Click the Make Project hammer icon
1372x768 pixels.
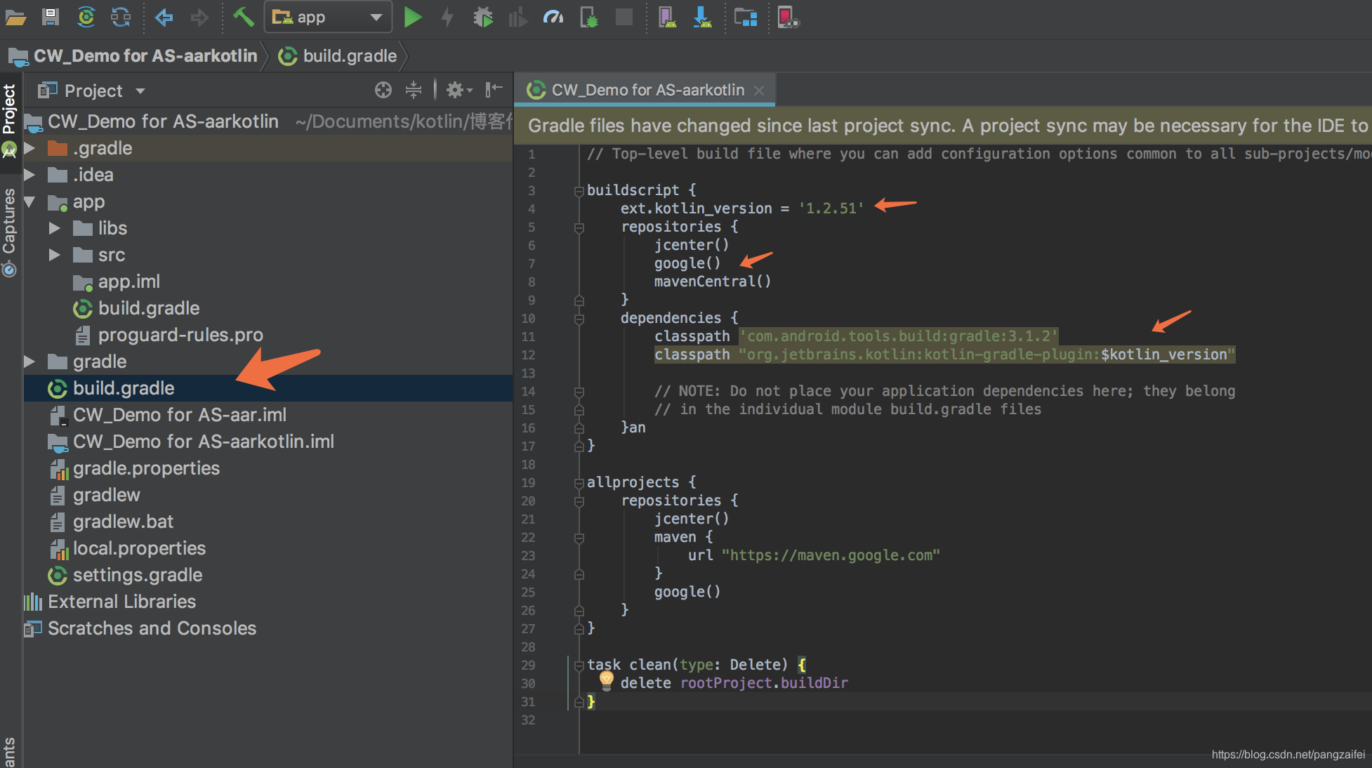click(243, 17)
